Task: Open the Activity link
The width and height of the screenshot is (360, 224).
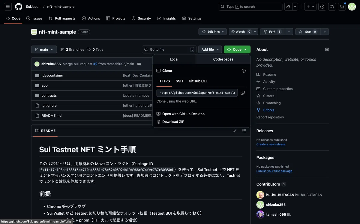Action: tap(269, 82)
